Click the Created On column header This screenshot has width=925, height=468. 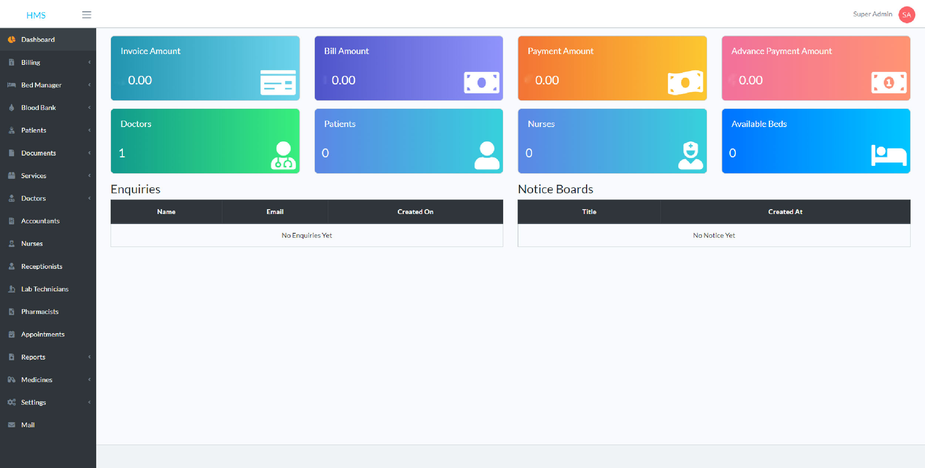pyautogui.click(x=415, y=212)
